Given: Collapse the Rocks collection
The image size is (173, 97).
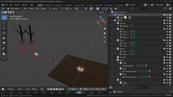Looking at the screenshot, I should pyautogui.click(x=115, y=29).
